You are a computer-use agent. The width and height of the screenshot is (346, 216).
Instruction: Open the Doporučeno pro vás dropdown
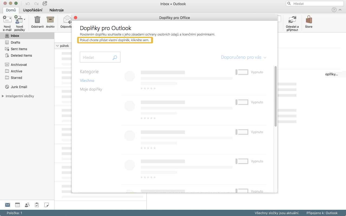click(244, 57)
